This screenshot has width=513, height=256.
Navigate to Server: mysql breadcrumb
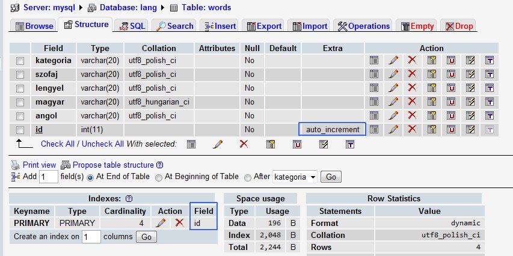click(x=49, y=8)
